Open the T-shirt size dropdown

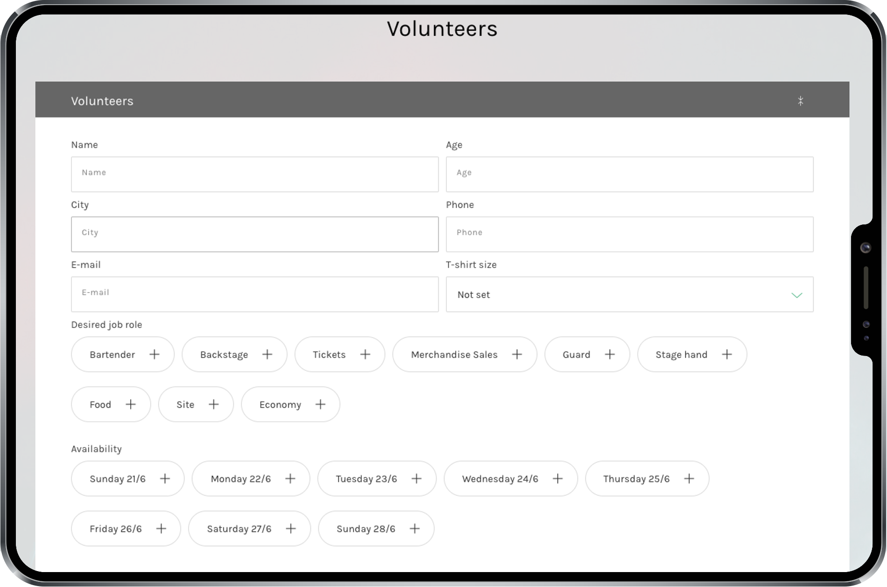pos(629,294)
